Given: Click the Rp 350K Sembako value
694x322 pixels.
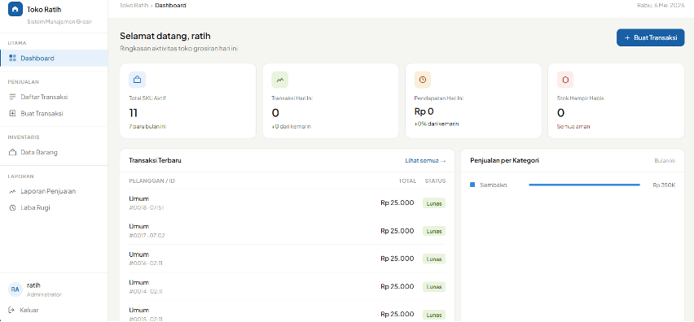Looking at the screenshot, I should (664, 185).
